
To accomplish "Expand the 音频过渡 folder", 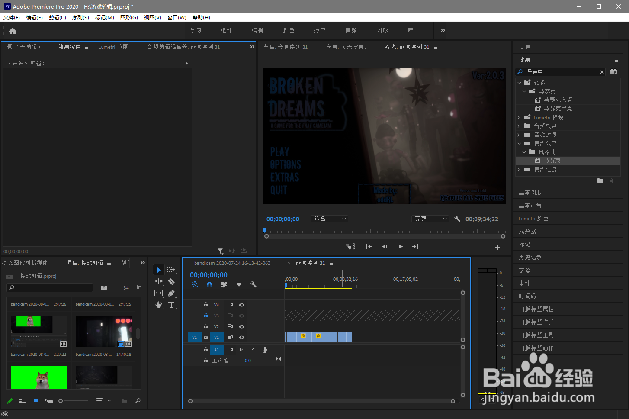I will click(519, 135).
